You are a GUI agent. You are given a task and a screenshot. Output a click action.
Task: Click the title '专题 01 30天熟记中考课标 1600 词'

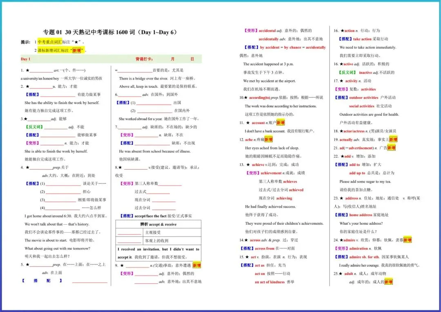pos(89,32)
